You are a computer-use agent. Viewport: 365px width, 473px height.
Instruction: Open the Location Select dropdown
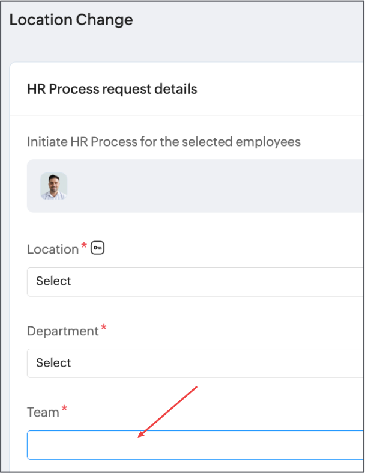(x=195, y=282)
